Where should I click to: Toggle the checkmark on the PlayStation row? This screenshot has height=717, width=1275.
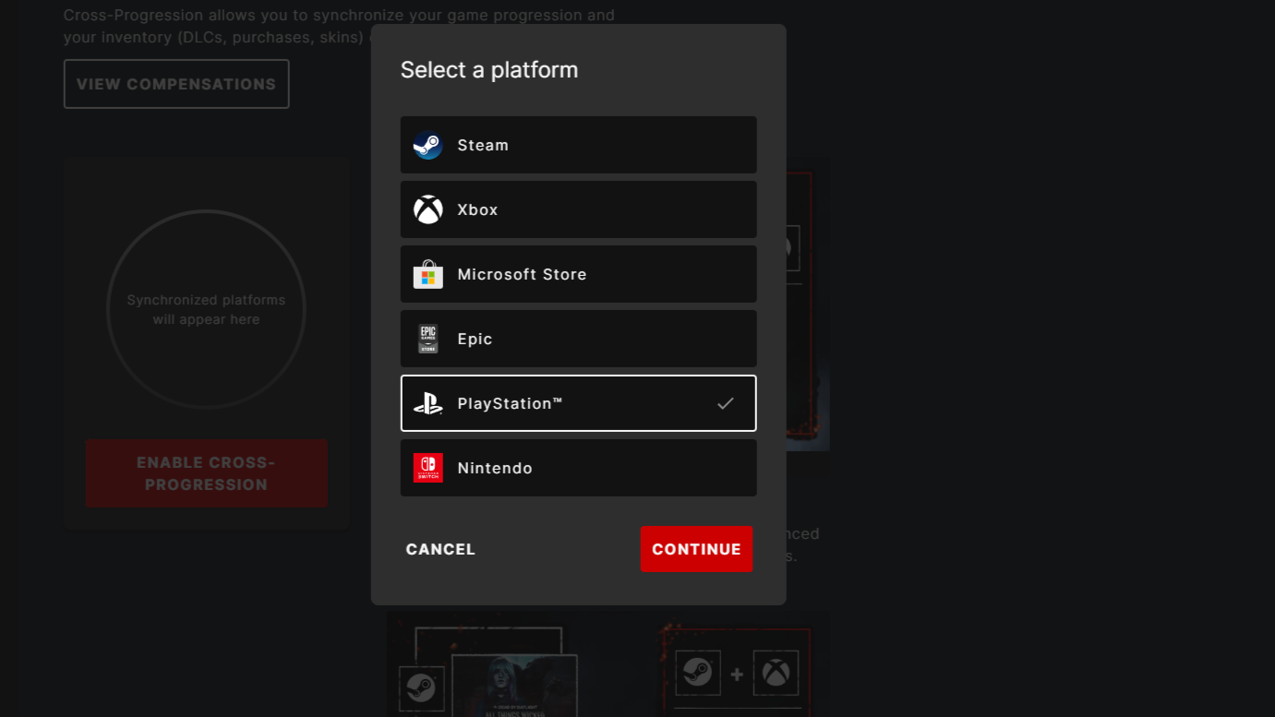[x=726, y=403]
